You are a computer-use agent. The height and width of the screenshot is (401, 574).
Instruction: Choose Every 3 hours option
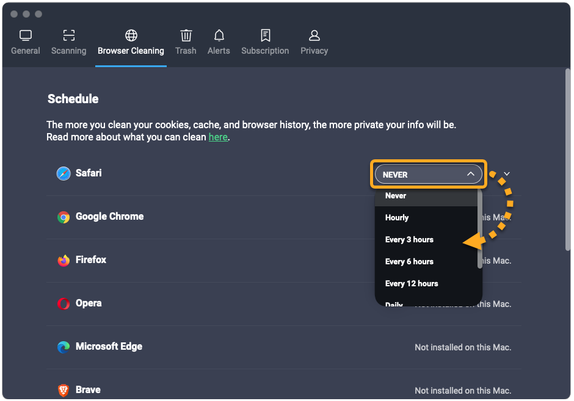point(409,240)
